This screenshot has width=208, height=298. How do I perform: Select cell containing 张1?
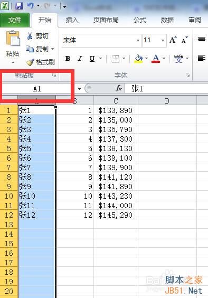click(37, 110)
